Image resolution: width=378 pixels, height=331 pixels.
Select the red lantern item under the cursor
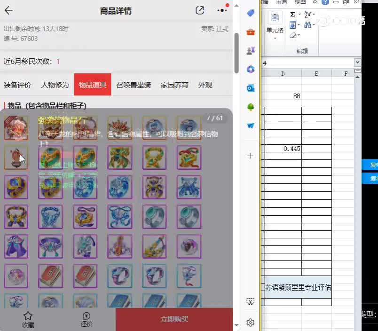[16, 158]
